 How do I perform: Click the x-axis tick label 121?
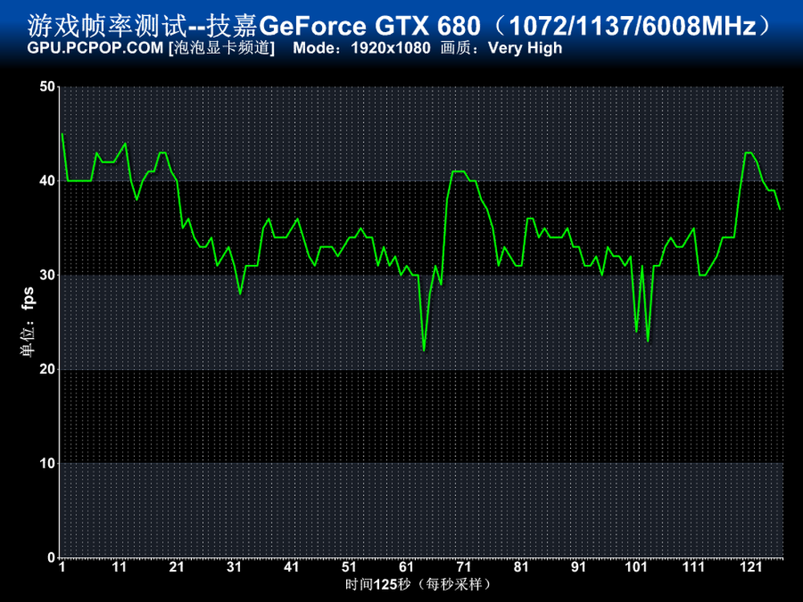coord(751,567)
